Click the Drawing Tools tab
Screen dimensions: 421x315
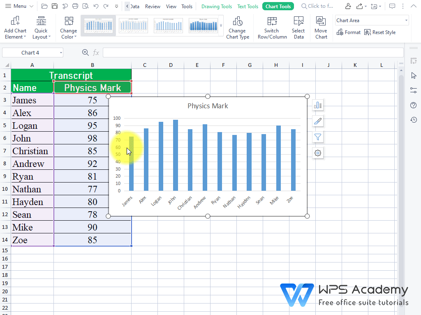click(x=216, y=6)
